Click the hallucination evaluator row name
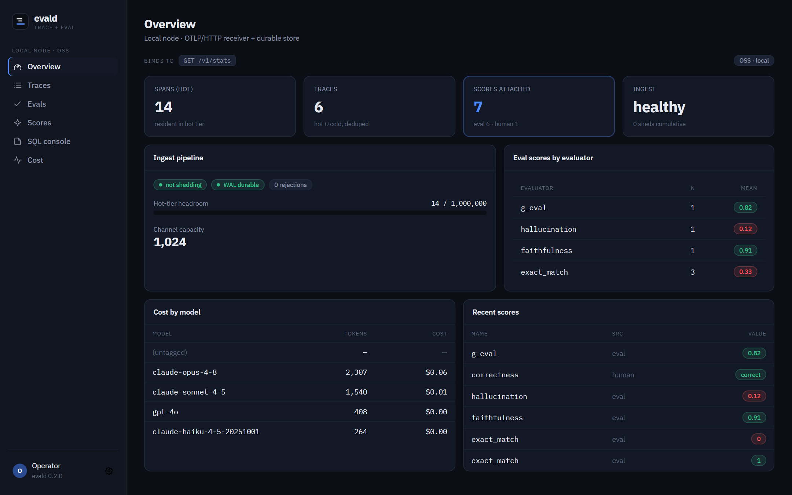The height and width of the screenshot is (495, 792). 549,229
